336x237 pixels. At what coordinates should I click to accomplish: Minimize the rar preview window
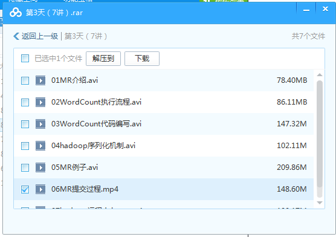point(306,10)
